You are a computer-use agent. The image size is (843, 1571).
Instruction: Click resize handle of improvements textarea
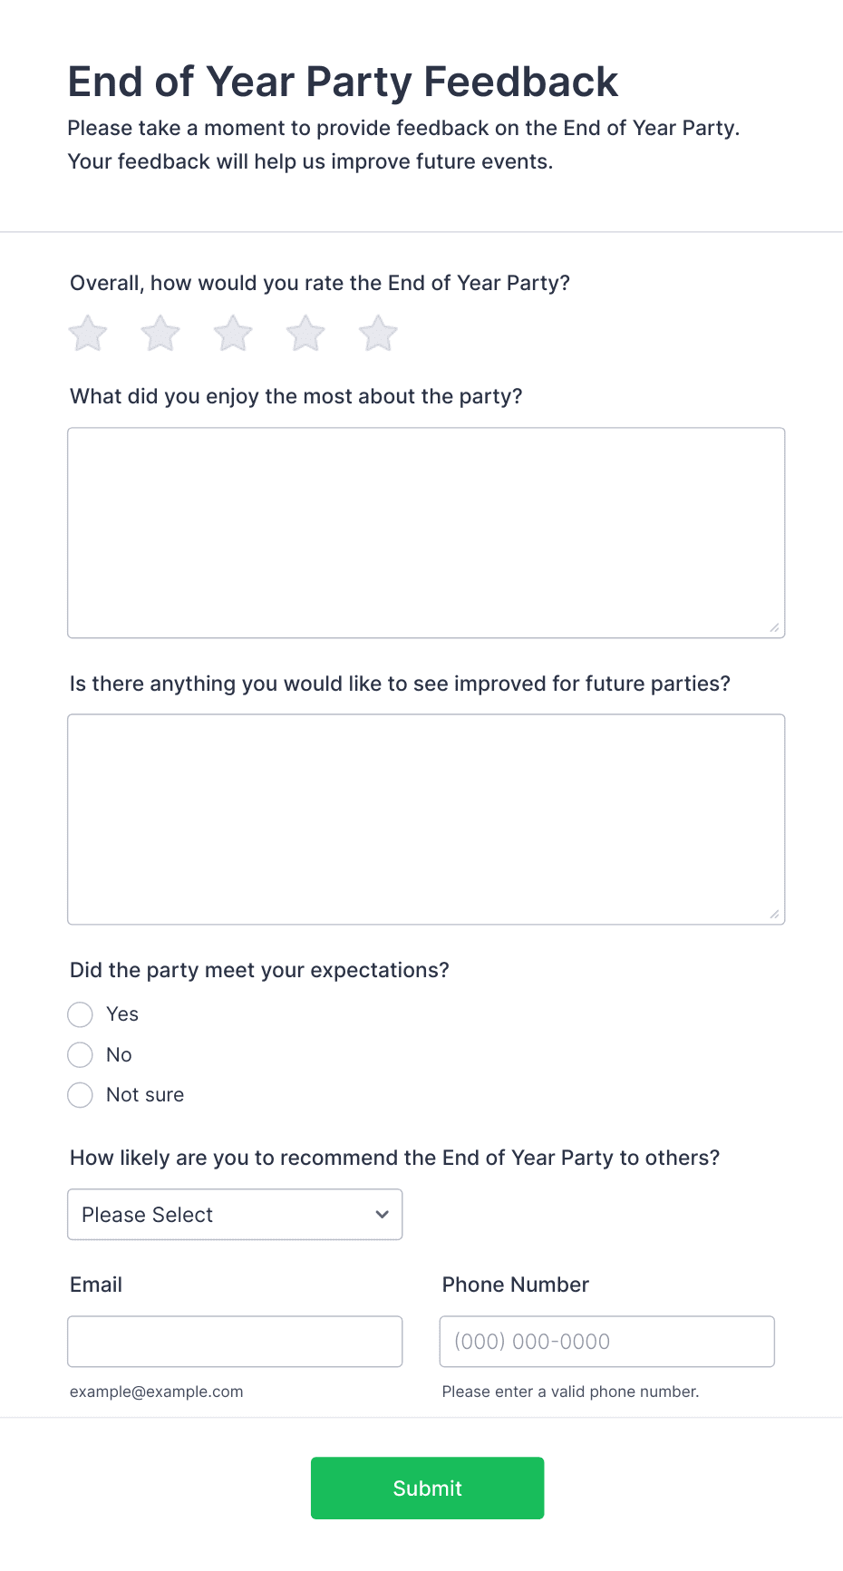774,914
